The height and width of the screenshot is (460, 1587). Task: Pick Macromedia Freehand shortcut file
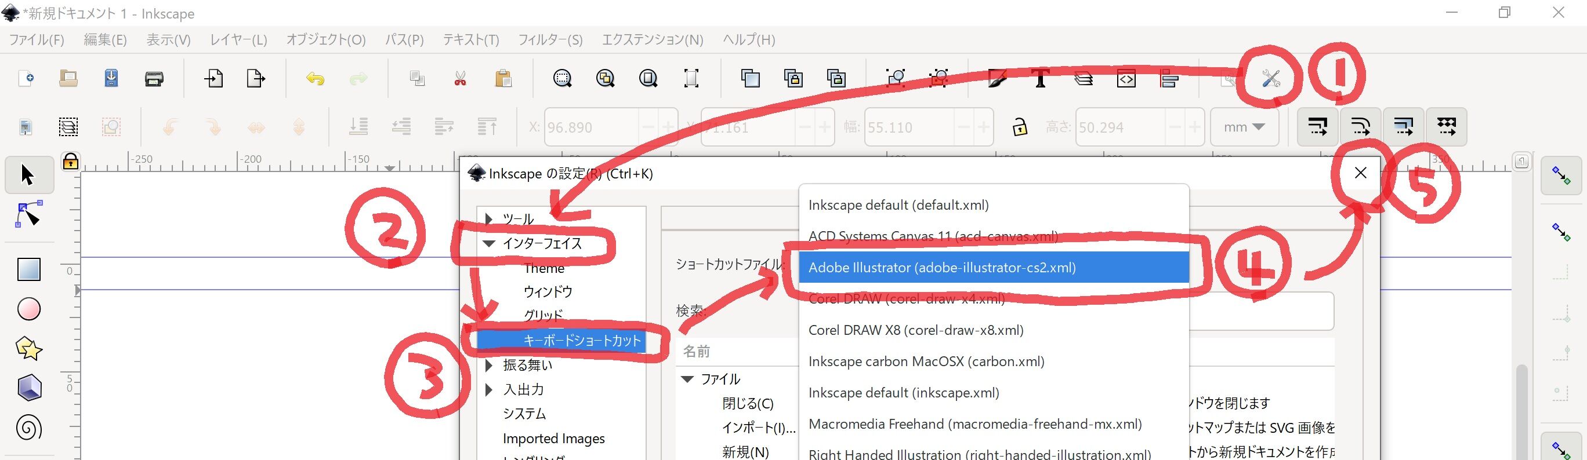pyautogui.click(x=994, y=424)
